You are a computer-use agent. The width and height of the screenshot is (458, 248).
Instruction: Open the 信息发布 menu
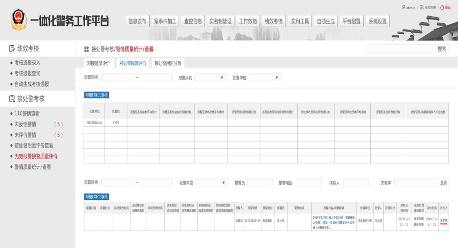click(137, 21)
